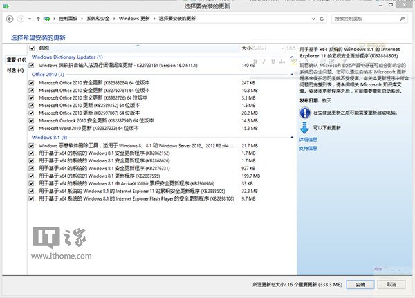Click the 安装 button
Screen dimensions: 415x298
pyautogui.click(x=360, y=285)
